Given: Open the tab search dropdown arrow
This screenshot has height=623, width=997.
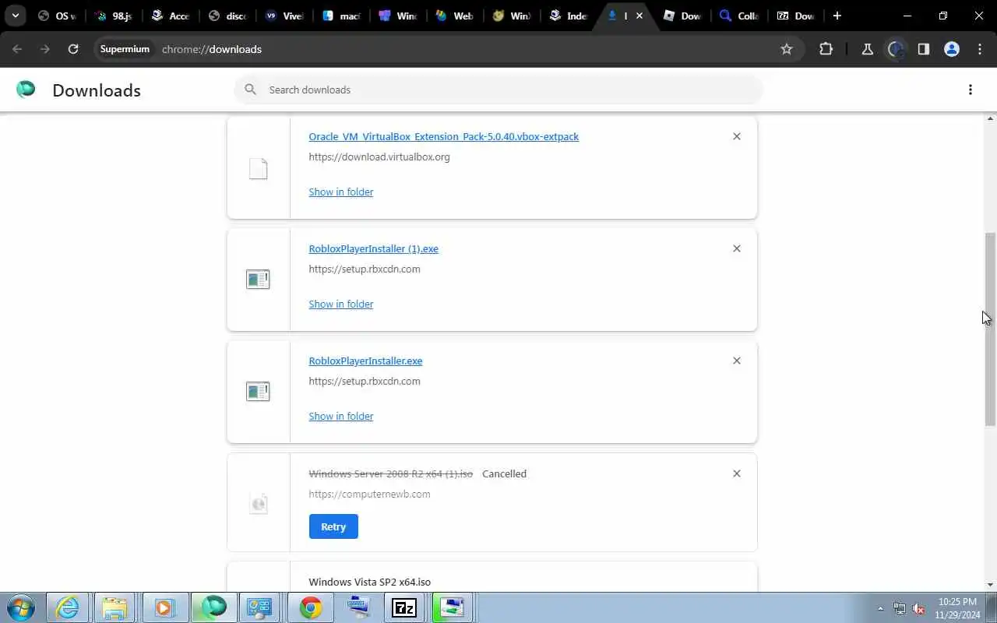Looking at the screenshot, I should coord(15,16).
